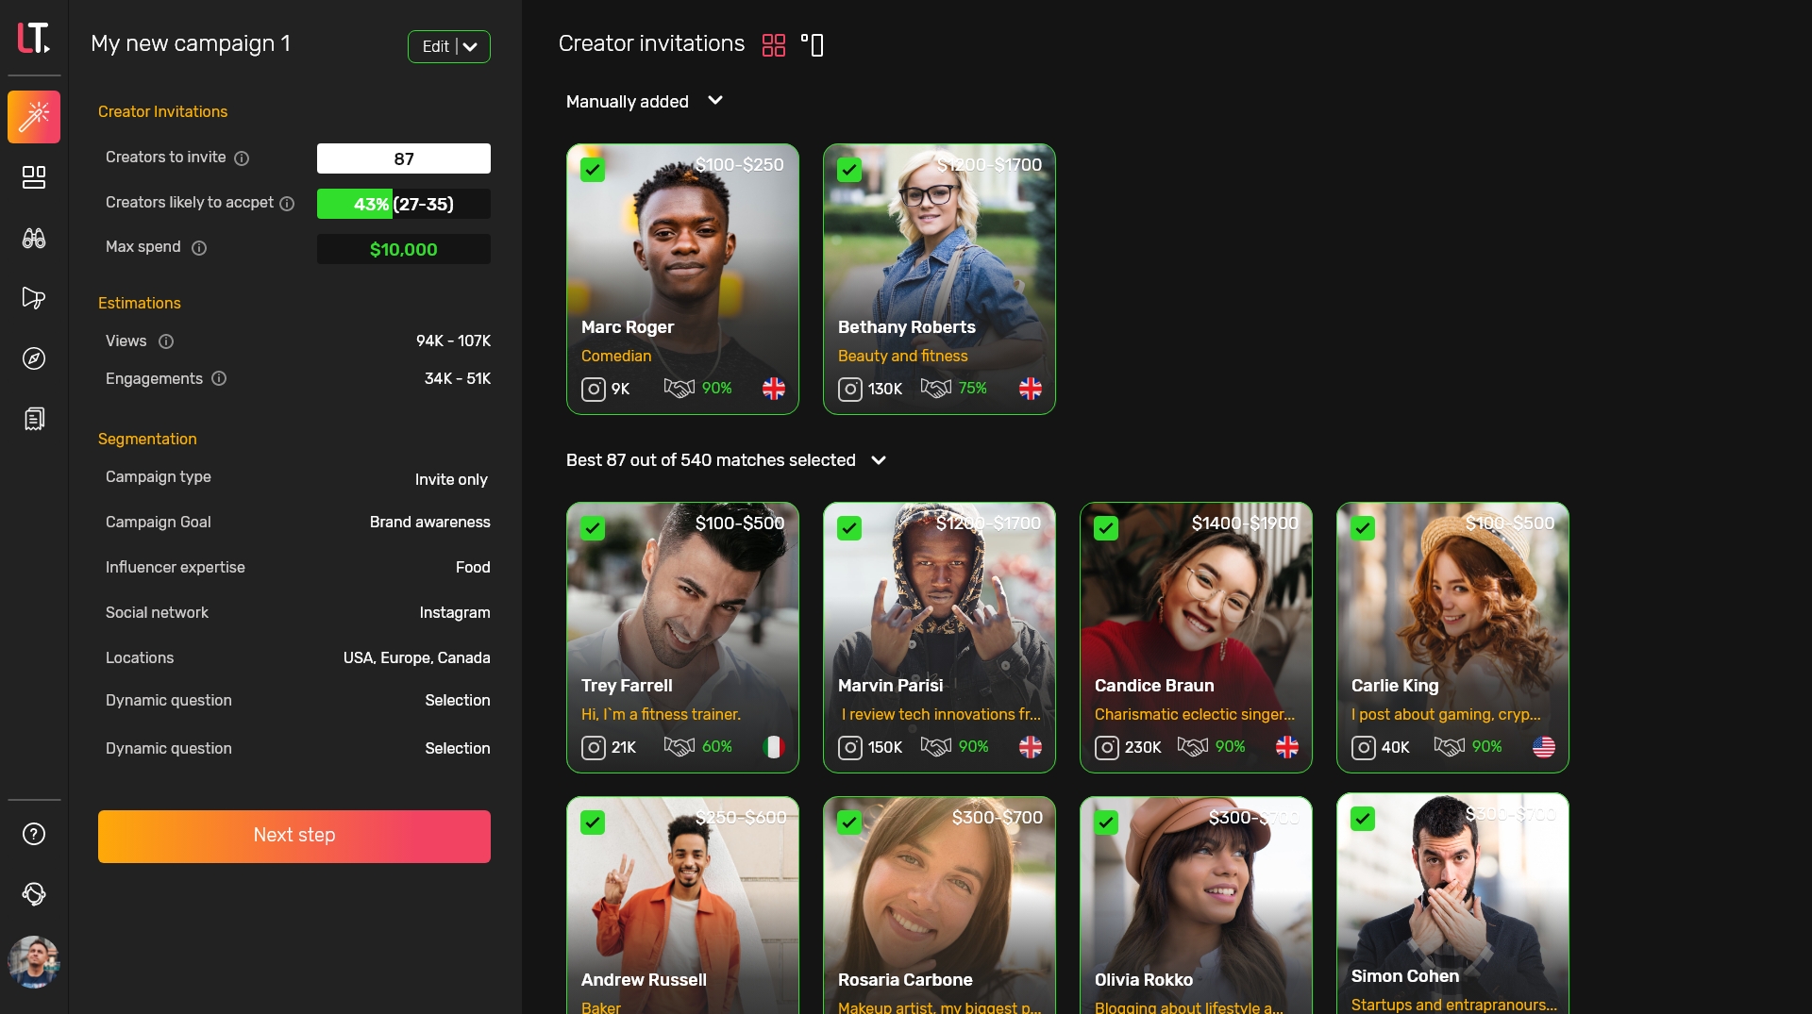Viewport: 1812px width, 1014px height.
Task: Uncheck Trey Farrell's selection checkbox
Action: [593, 528]
